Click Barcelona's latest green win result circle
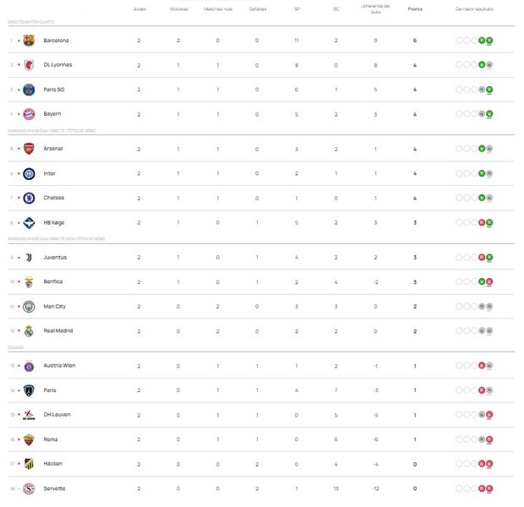The width and height of the screenshot is (524, 507). click(489, 41)
